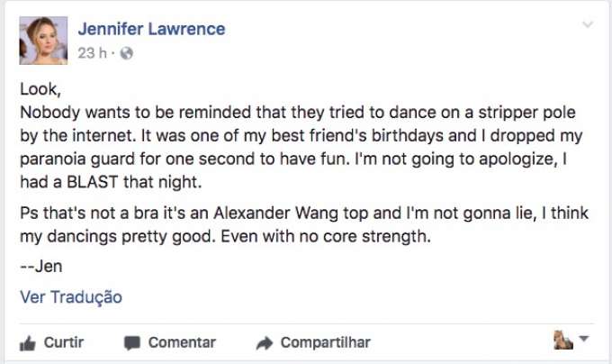The image size is (612, 364).
Task: Open the Jennifer Lawrence profile name link
Action: pos(151,29)
